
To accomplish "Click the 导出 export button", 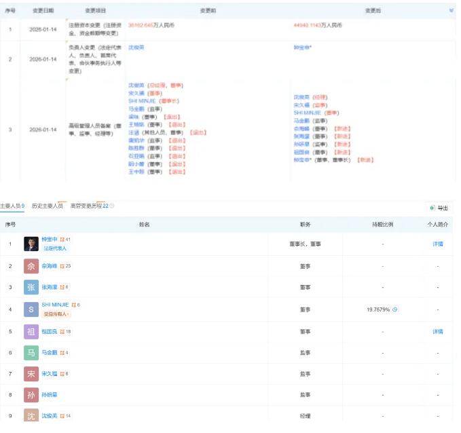I will coord(439,208).
